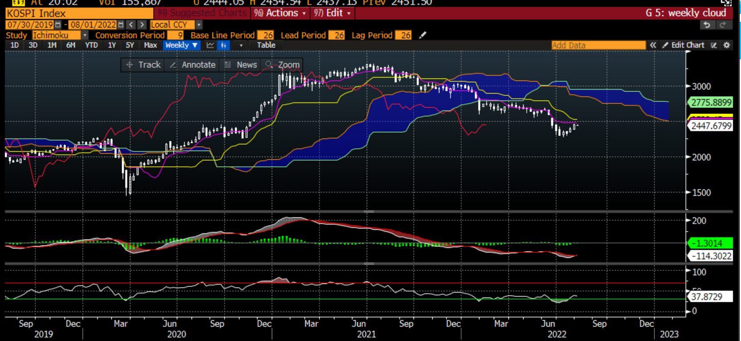Open 94) Suggested Charts

[x=202, y=13]
